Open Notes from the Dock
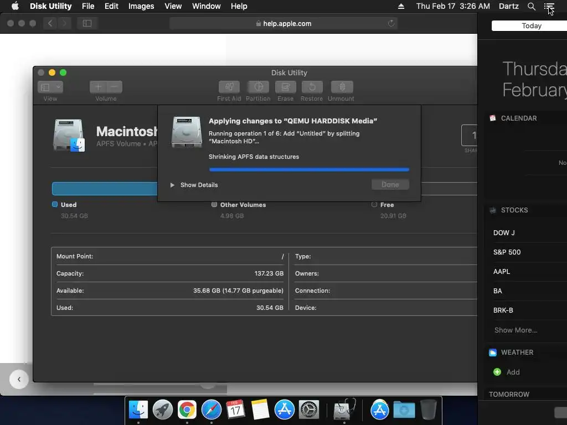The height and width of the screenshot is (425, 567). pos(260,410)
